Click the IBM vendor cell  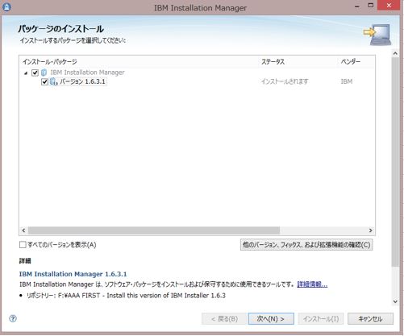(347, 81)
